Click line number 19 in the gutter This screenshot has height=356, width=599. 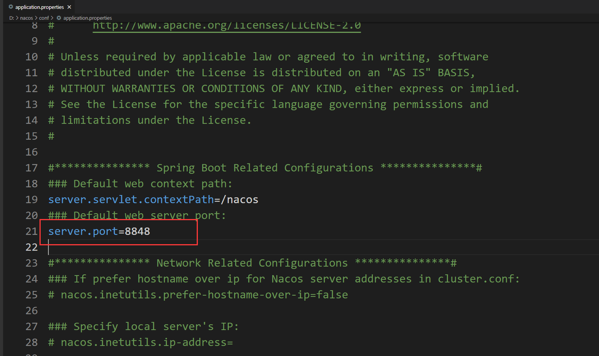click(x=31, y=200)
